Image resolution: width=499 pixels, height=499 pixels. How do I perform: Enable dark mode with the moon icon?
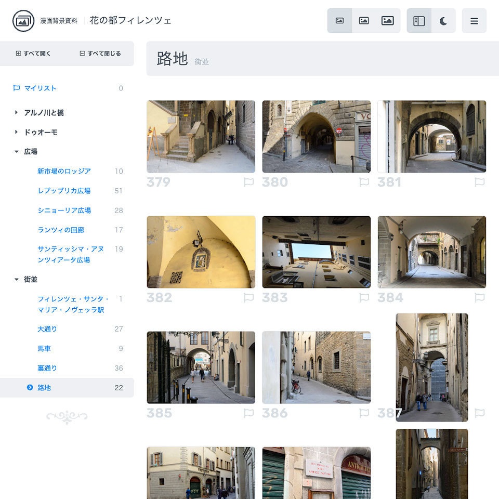tap(444, 20)
